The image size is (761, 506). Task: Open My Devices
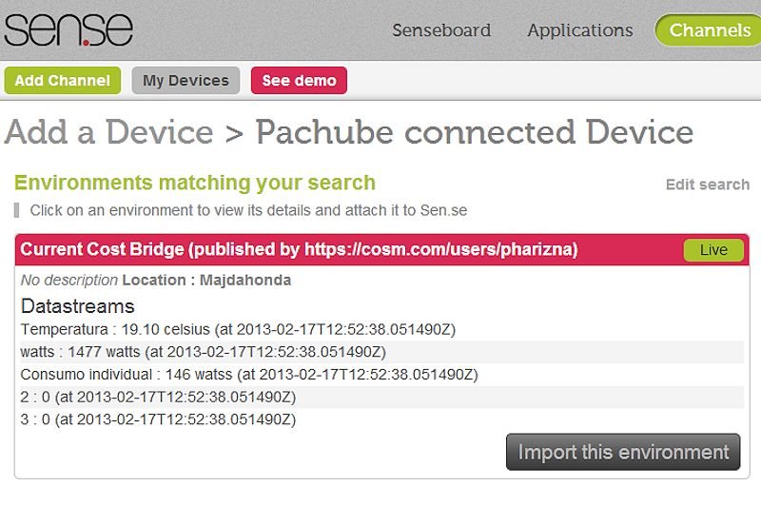185,80
